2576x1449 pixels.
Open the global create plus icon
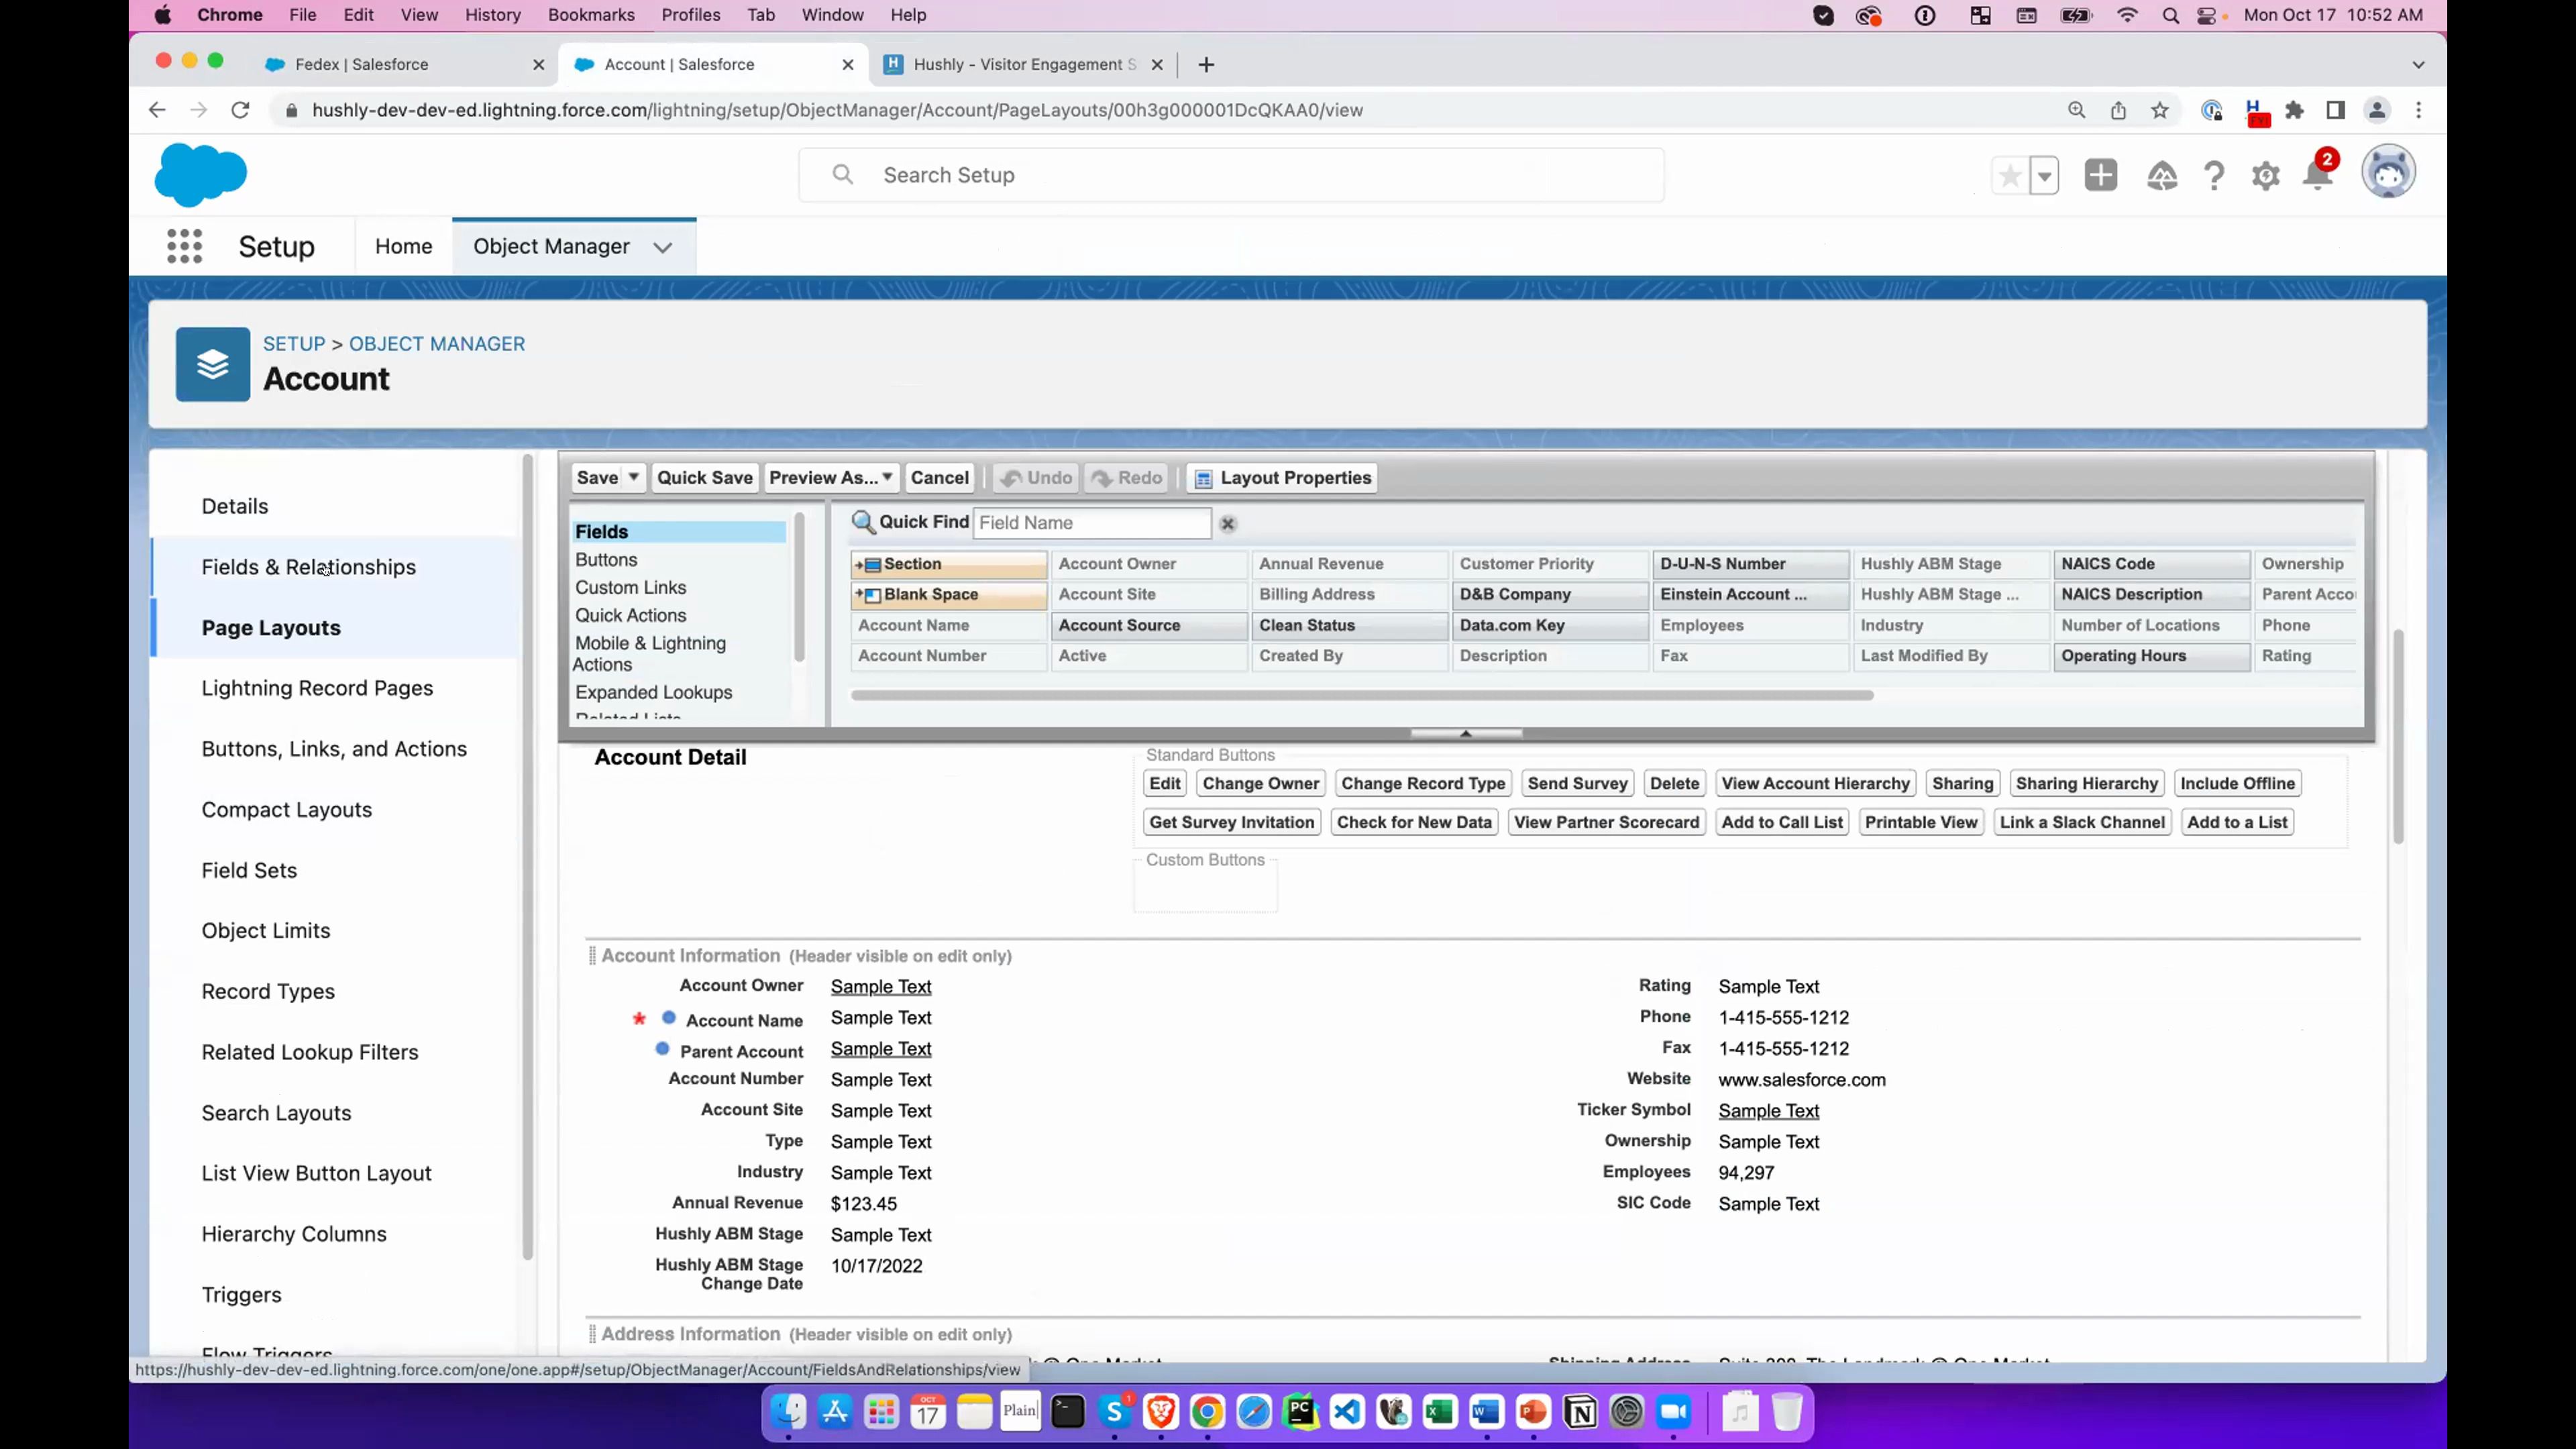coord(2100,175)
